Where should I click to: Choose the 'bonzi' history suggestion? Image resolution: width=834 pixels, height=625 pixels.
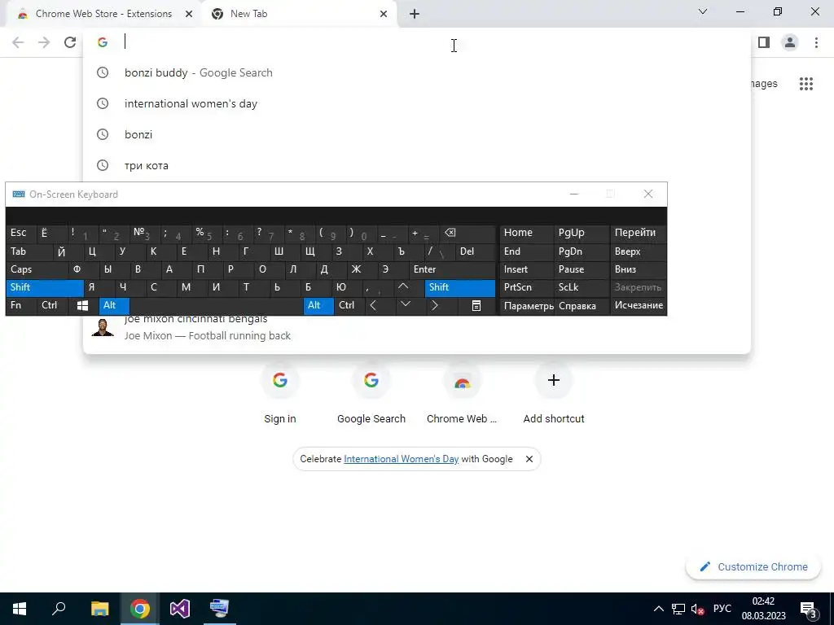(416, 134)
